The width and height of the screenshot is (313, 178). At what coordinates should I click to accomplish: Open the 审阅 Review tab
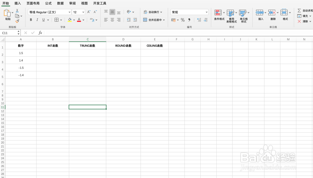point(72,3)
